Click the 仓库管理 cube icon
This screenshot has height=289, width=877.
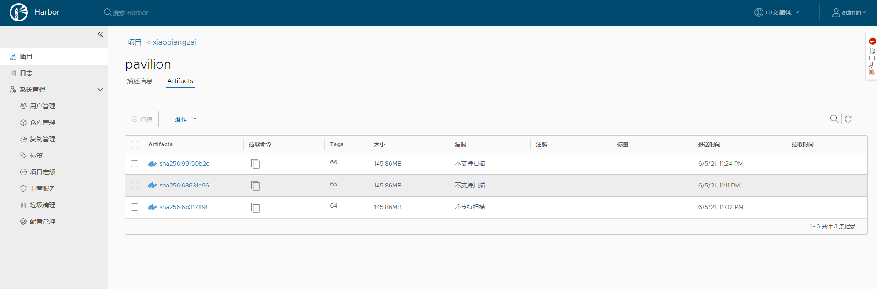23,123
